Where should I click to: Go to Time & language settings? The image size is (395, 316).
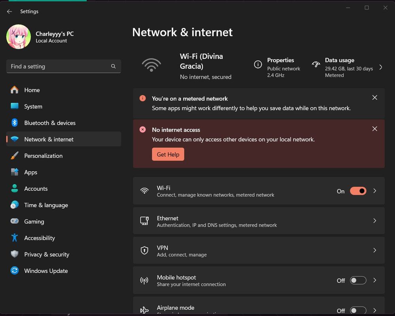46,205
